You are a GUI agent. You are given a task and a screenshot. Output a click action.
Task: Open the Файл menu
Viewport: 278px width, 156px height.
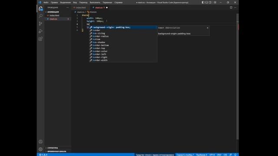tap(46, 3)
